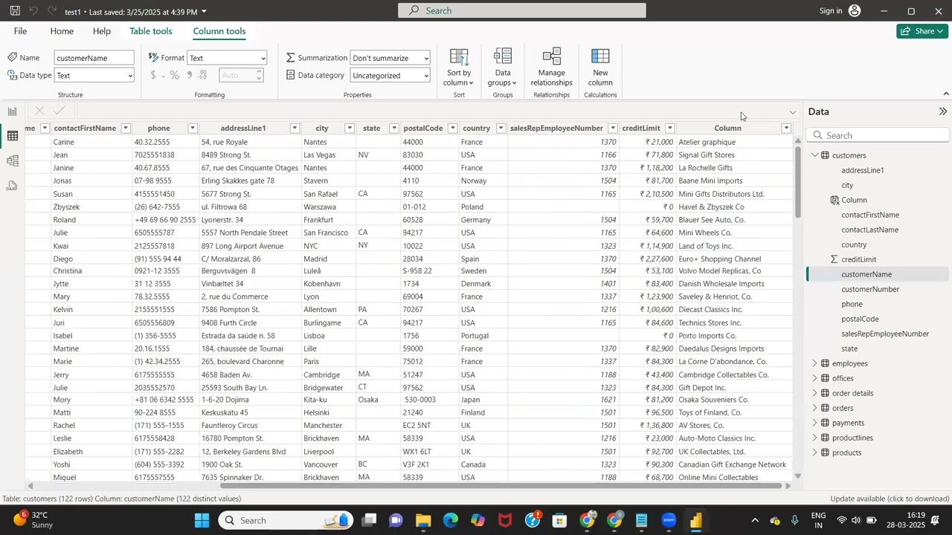This screenshot has width=952, height=535.
Task: Collapse the customers table in the Data pane
Action: pos(814,155)
